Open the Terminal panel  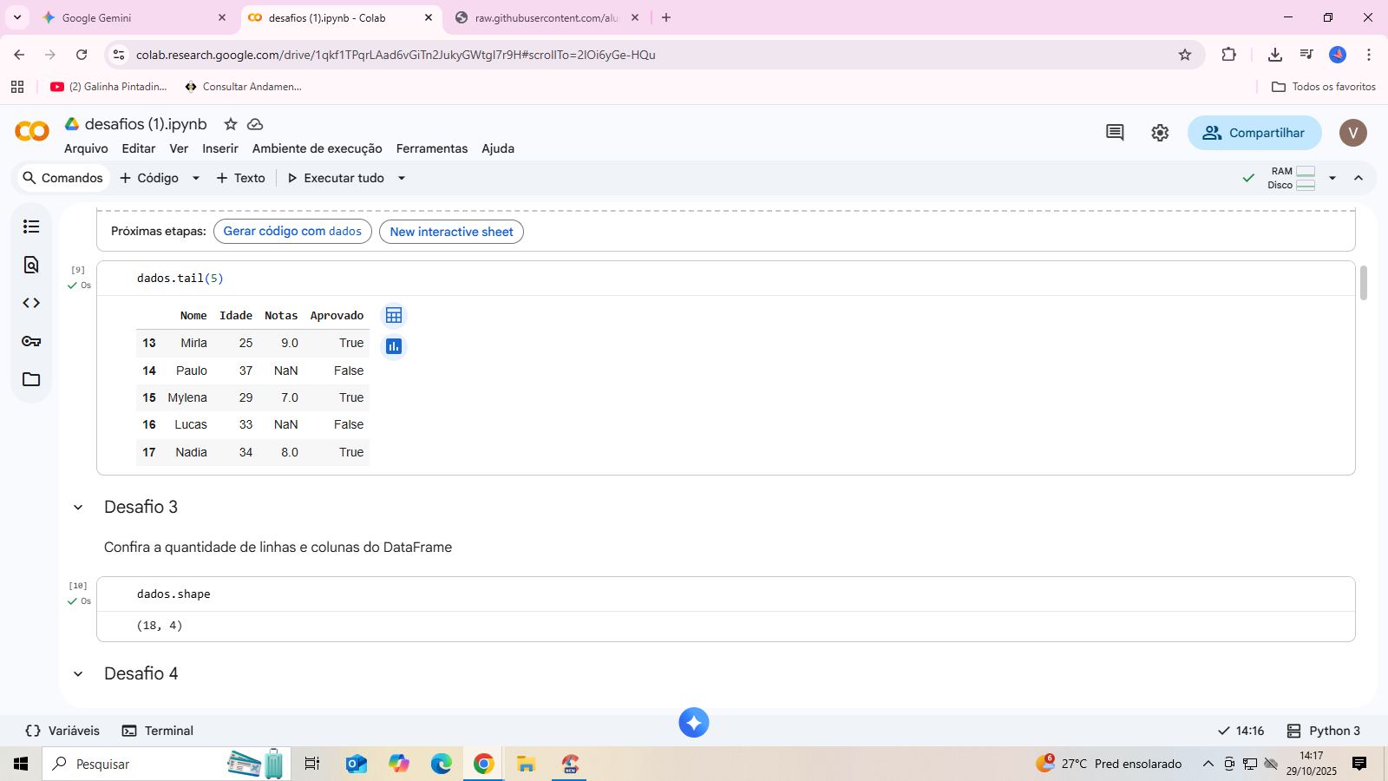click(158, 731)
